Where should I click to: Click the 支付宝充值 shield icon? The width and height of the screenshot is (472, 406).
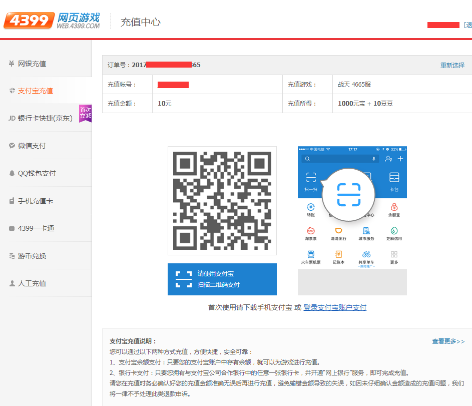tap(12, 91)
